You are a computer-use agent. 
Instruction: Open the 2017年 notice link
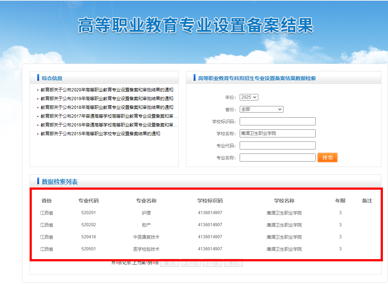point(109,116)
